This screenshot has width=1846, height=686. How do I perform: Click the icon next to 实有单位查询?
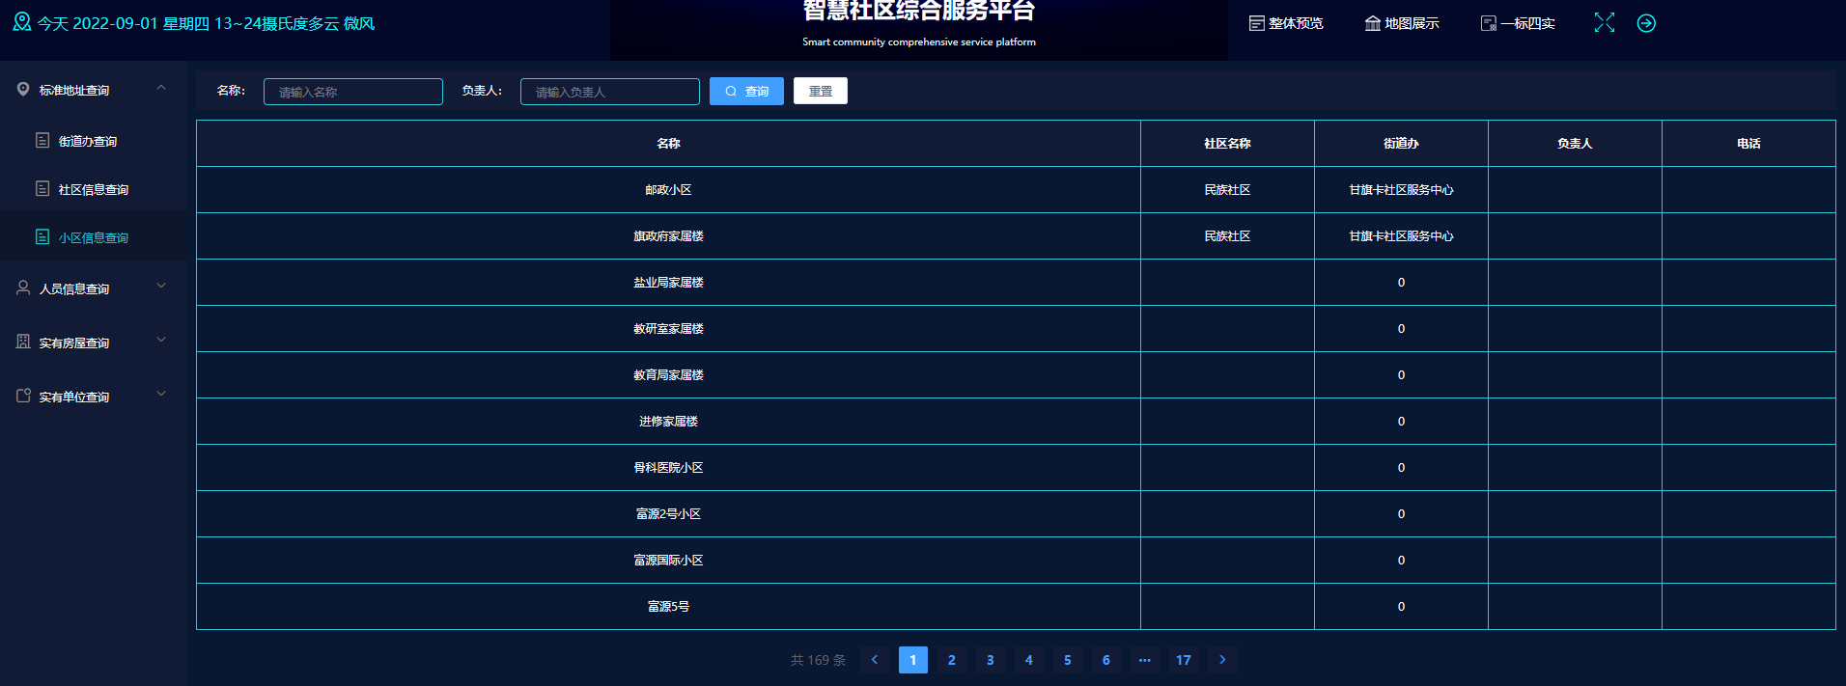point(23,396)
